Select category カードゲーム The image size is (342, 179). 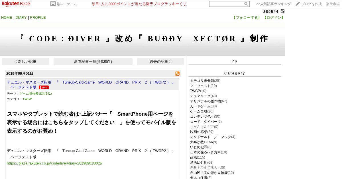tap(200, 106)
